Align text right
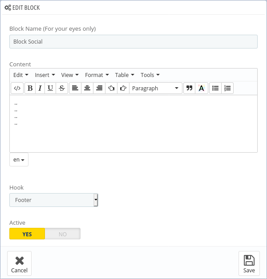This screenshot has height=279, width=267. tap(99, 88)
